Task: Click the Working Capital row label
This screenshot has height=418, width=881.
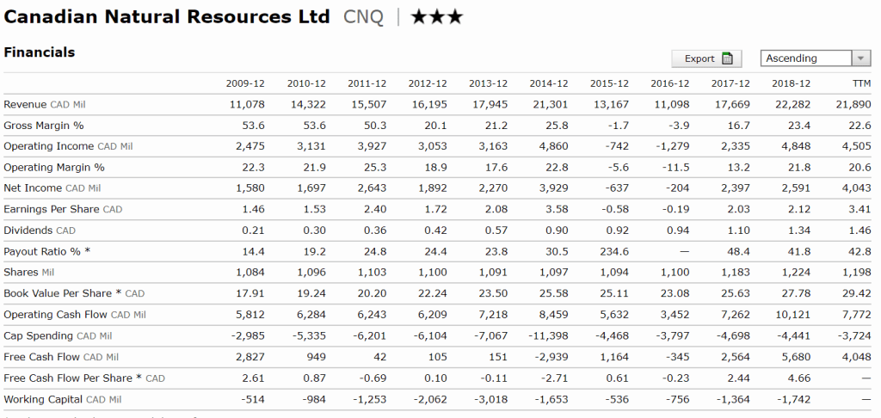Action: [62, 399]
